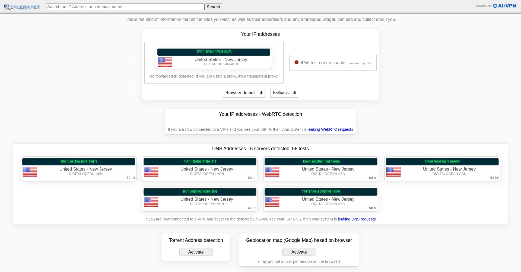This screenshot has height=272, width=521.
Task: Select the WebRTC detection section heading
Action: [x=260, y=114]
